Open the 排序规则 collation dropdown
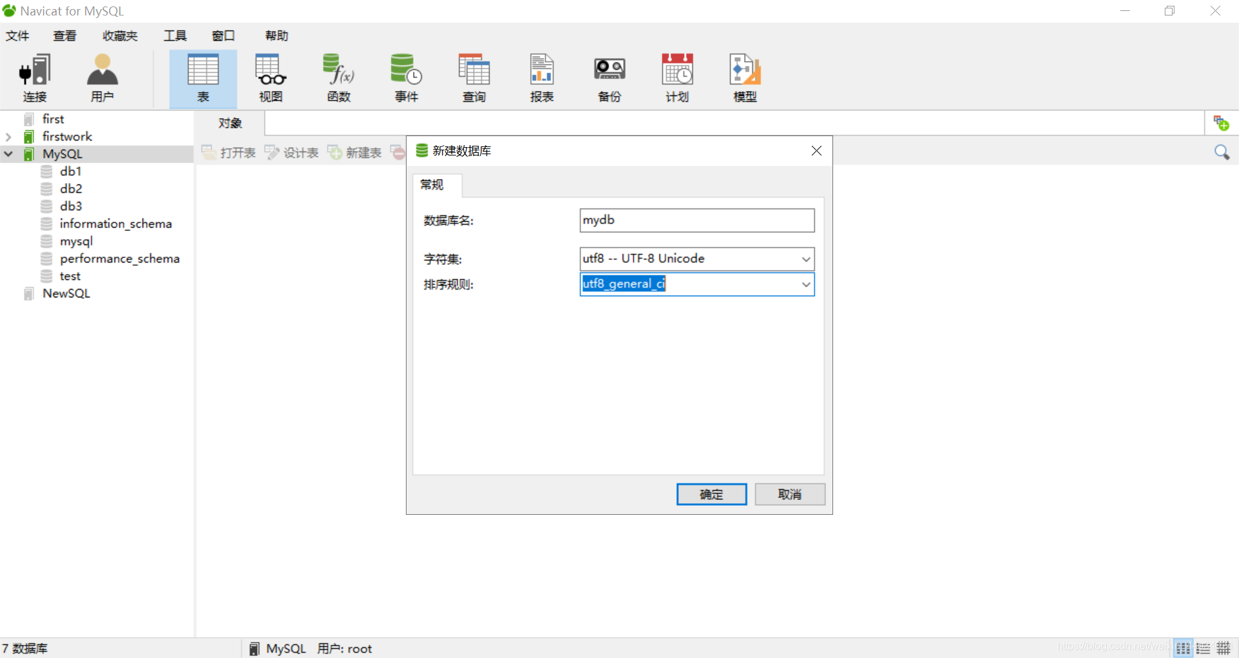Screen dimensions: 1239x658 click(806, 284)
